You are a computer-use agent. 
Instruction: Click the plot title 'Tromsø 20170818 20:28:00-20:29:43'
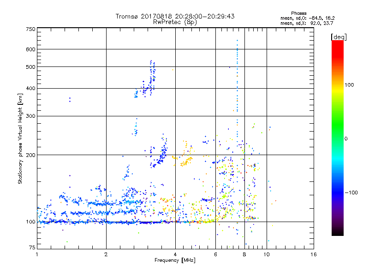[175, 16]
